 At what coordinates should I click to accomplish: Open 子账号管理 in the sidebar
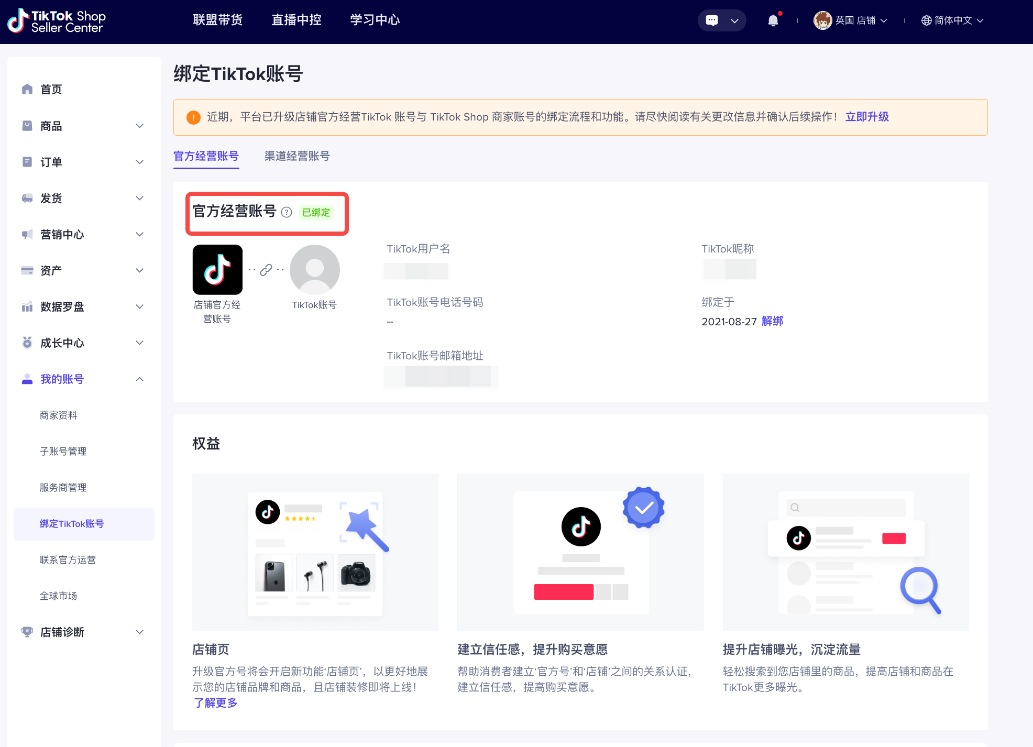tap(63, 452)
